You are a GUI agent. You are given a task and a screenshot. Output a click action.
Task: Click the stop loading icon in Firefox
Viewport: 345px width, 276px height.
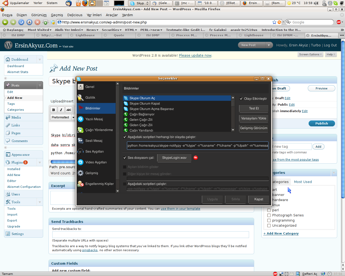(x=37, y=22)
